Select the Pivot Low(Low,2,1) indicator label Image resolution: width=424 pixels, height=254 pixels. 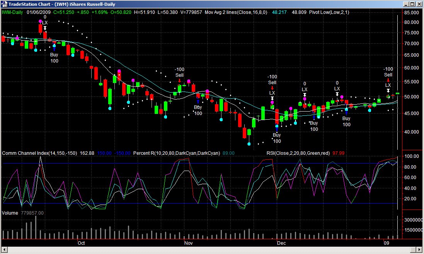coord(329,12)
